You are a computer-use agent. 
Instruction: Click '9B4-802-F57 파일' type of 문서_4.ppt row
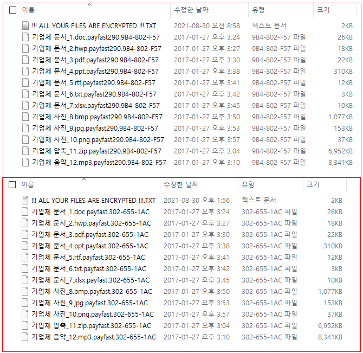278,71
